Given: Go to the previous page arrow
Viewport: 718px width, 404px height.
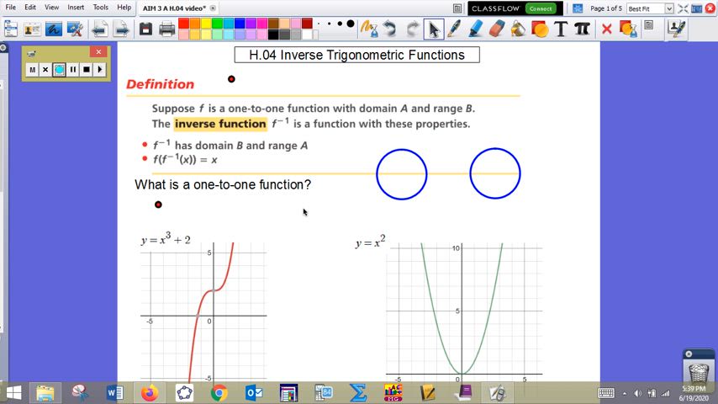Looking at the screenshot, I should click(x=99, y=29).
